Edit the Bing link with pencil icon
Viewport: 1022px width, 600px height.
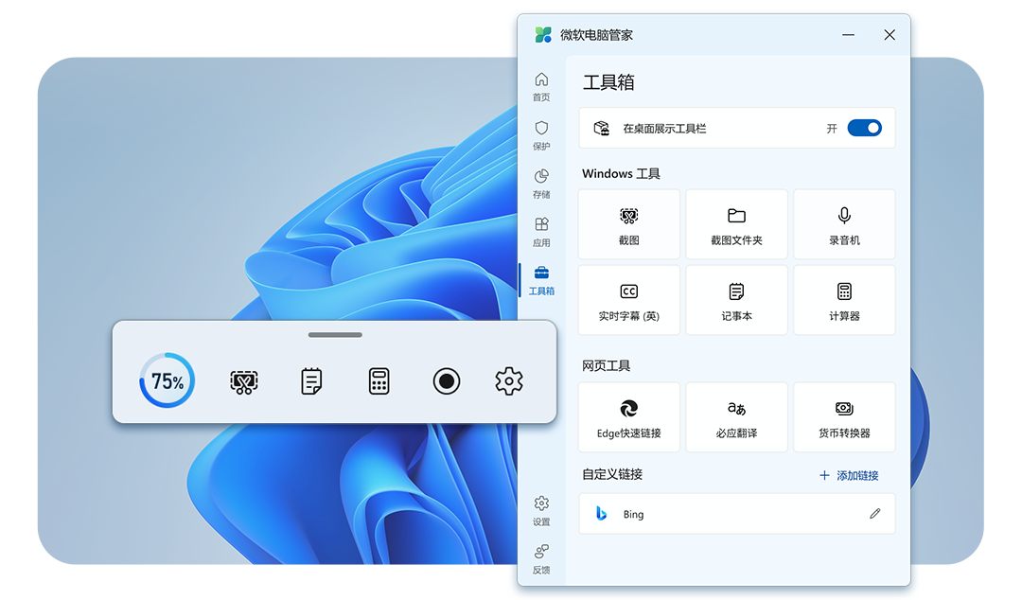click(x=874, y=514)
